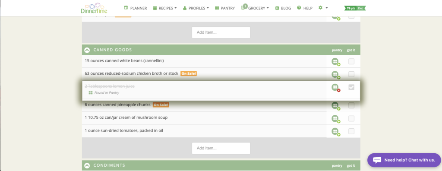Check got it for white beans
442x171 pixels.
pos(351,61)
